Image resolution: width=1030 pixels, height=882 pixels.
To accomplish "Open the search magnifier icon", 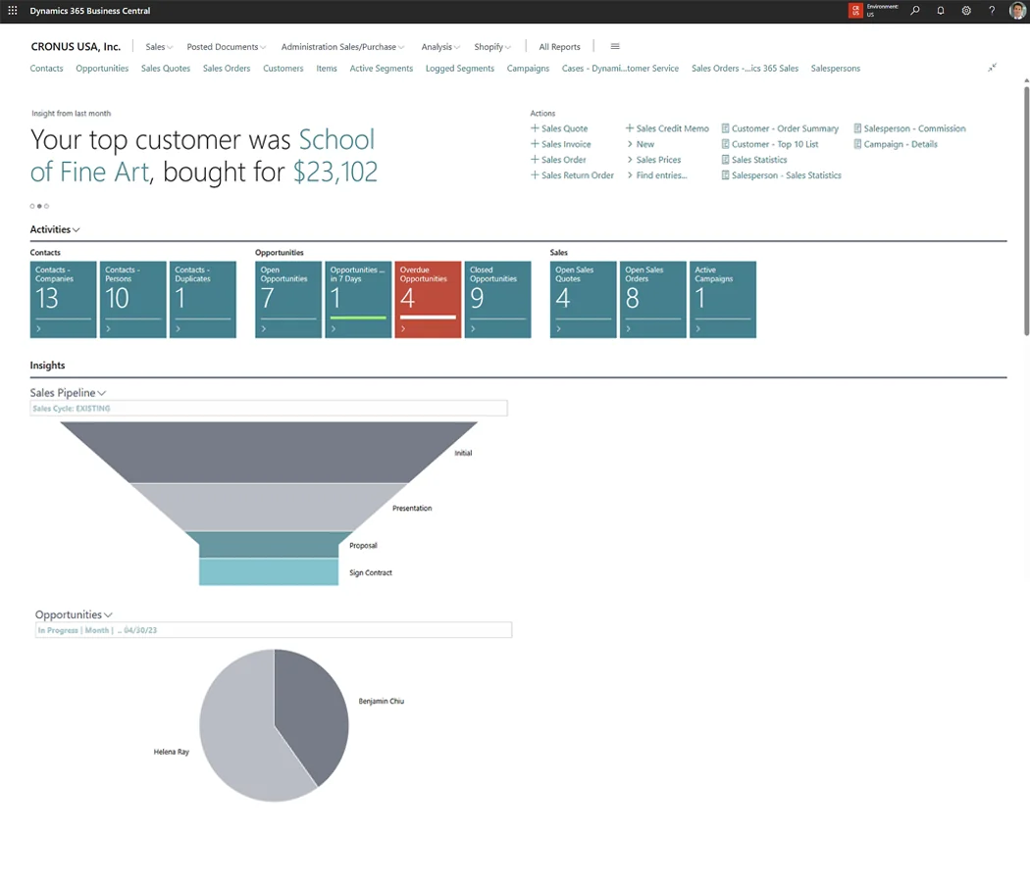I will pyautogui.click(x=915, y=11).
